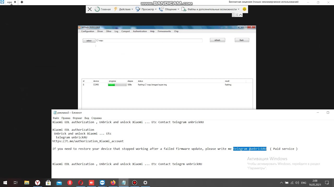Screen dimensions: 334x187
Task: Open Notepad Вид menu
Action: click(87, 118)
